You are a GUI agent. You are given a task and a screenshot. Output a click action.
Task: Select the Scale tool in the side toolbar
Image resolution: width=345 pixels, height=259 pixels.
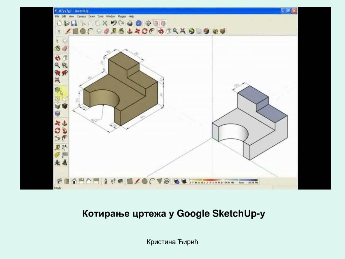[x=57, y=138]
